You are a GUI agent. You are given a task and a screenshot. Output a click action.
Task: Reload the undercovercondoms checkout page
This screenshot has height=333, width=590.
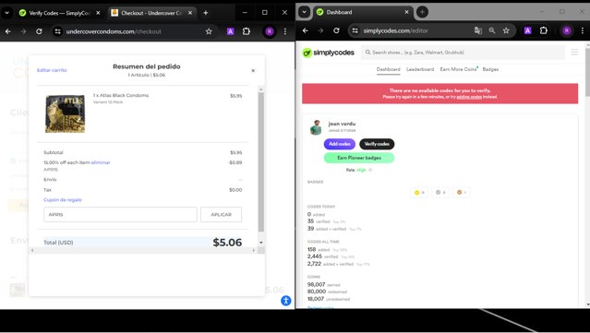tap(39, 31)
